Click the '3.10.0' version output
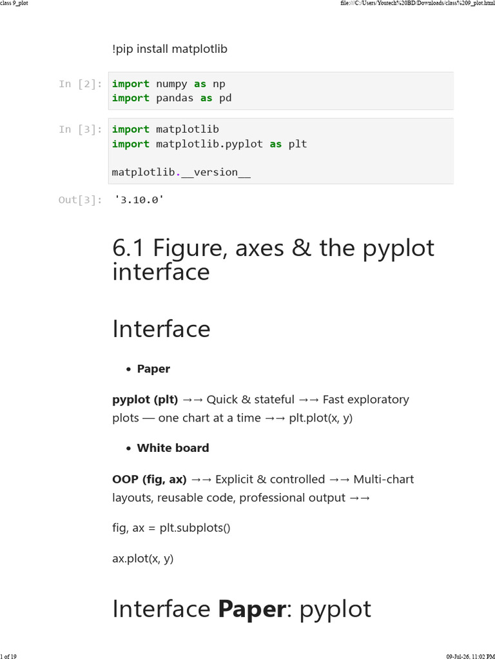Image resolution: width=495 pixels, height=660 pixels. point(139,200)
